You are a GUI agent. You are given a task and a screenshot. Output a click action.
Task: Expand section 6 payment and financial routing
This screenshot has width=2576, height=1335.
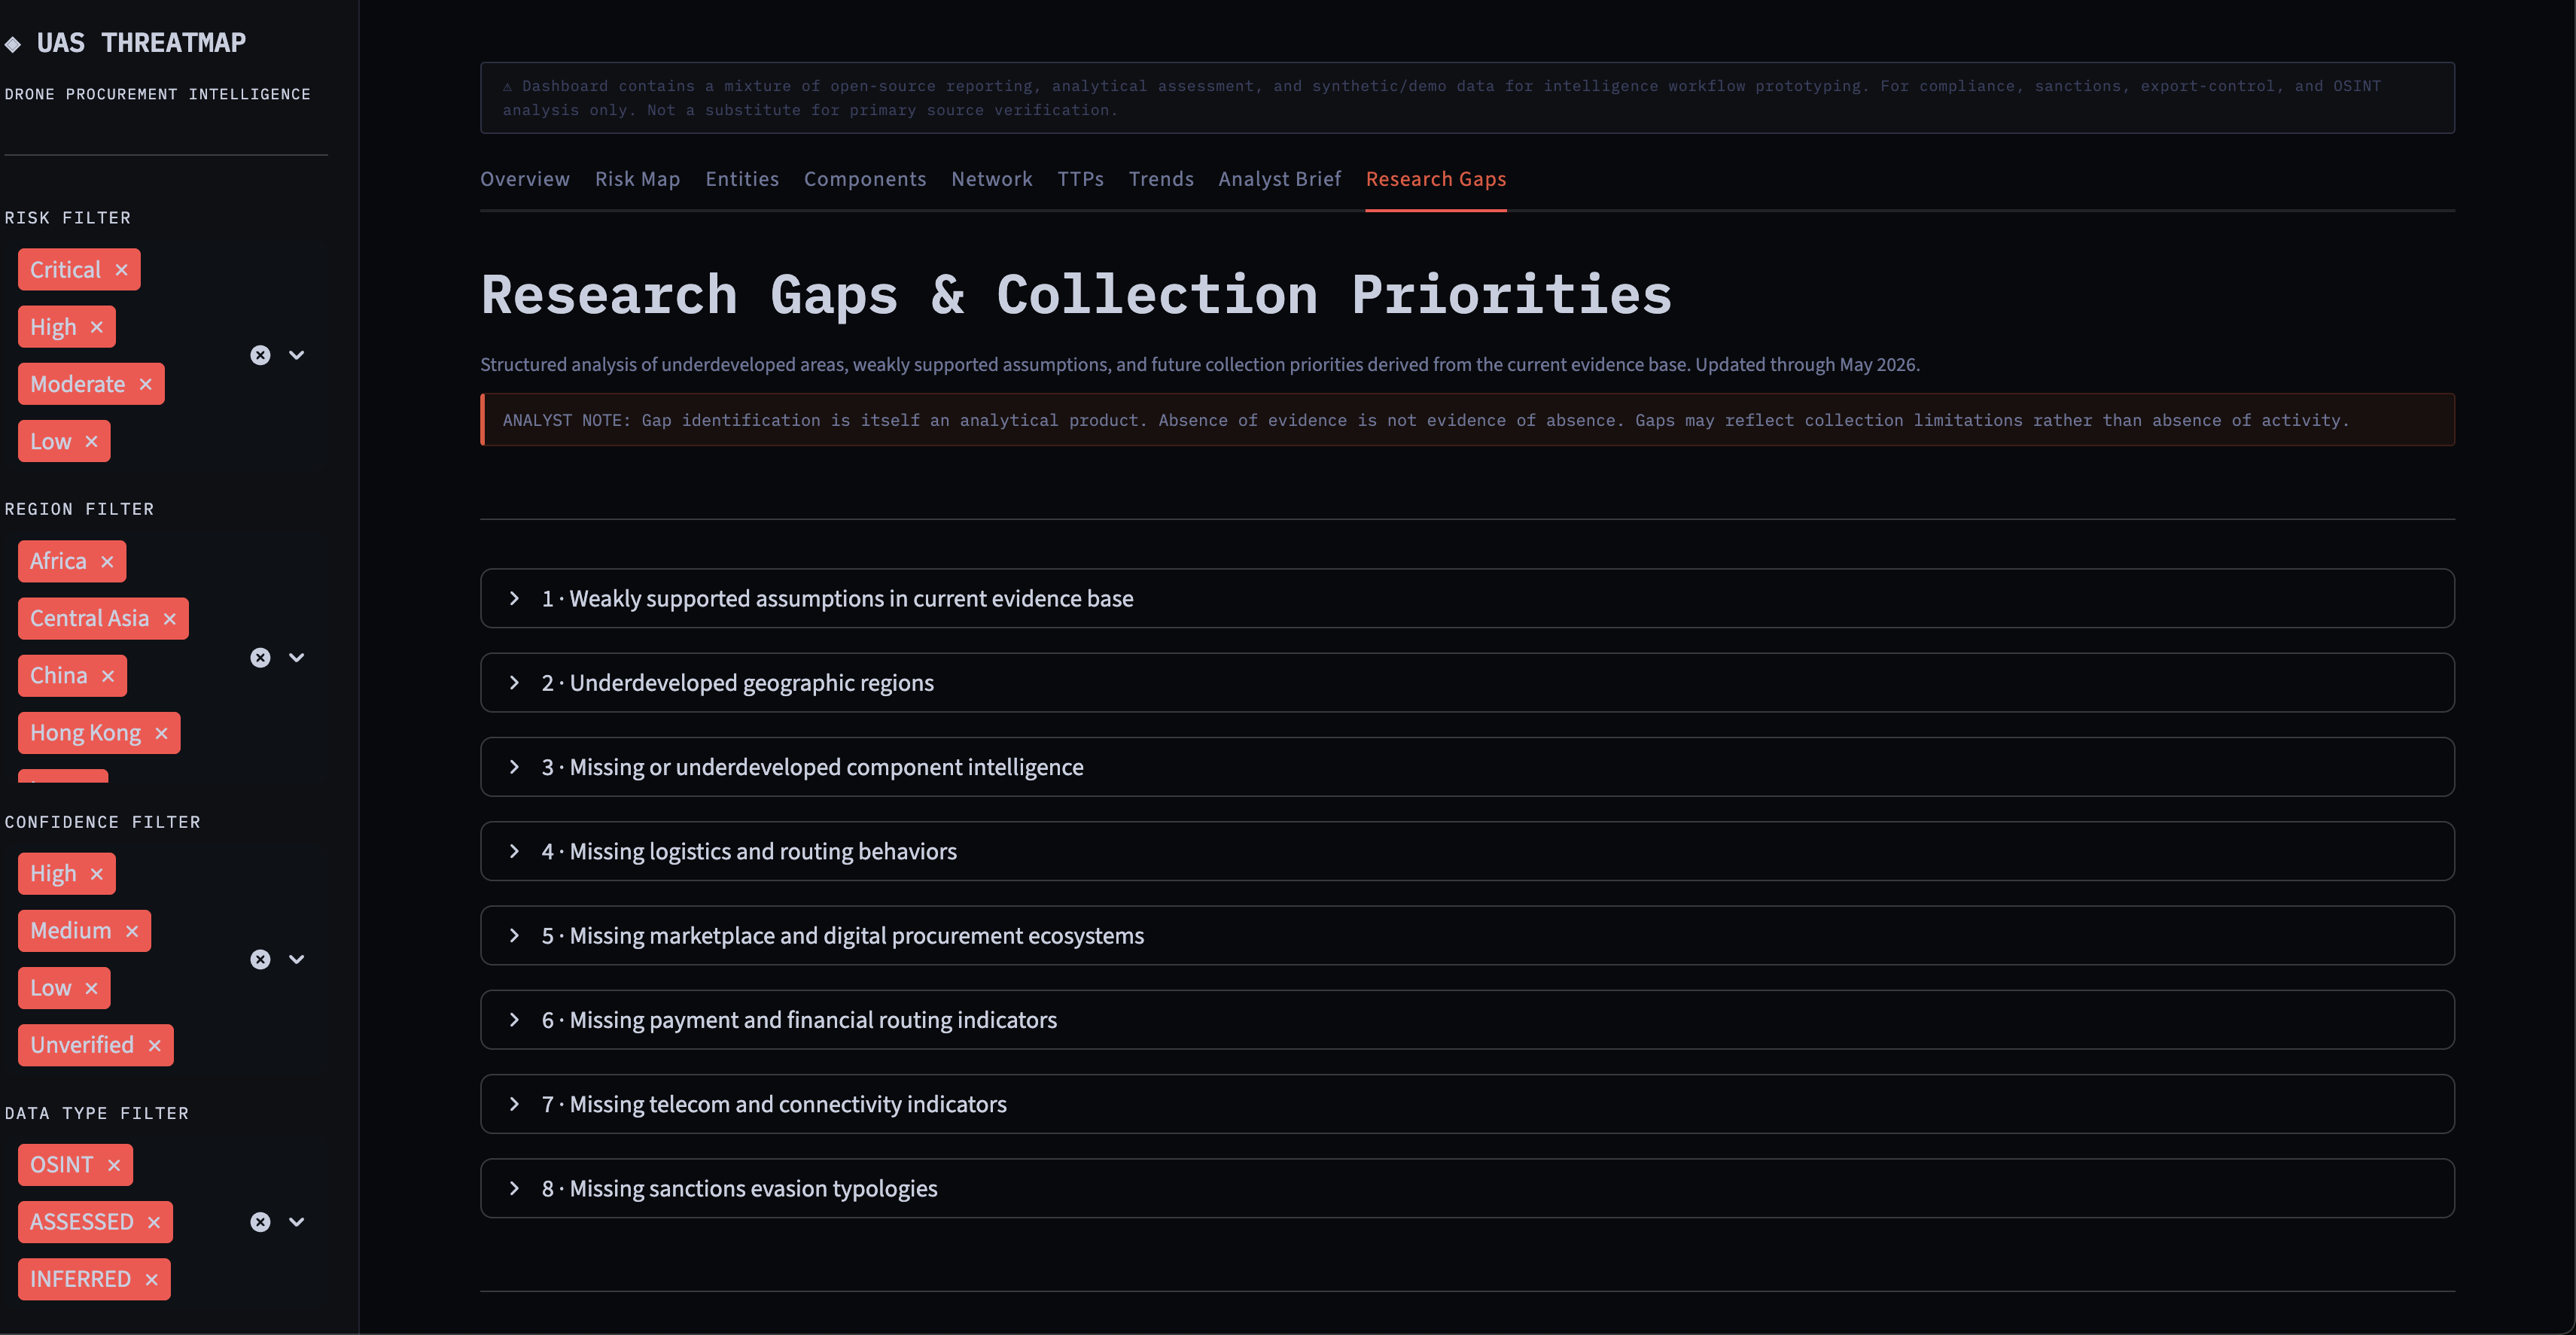pos(1467,1020)
